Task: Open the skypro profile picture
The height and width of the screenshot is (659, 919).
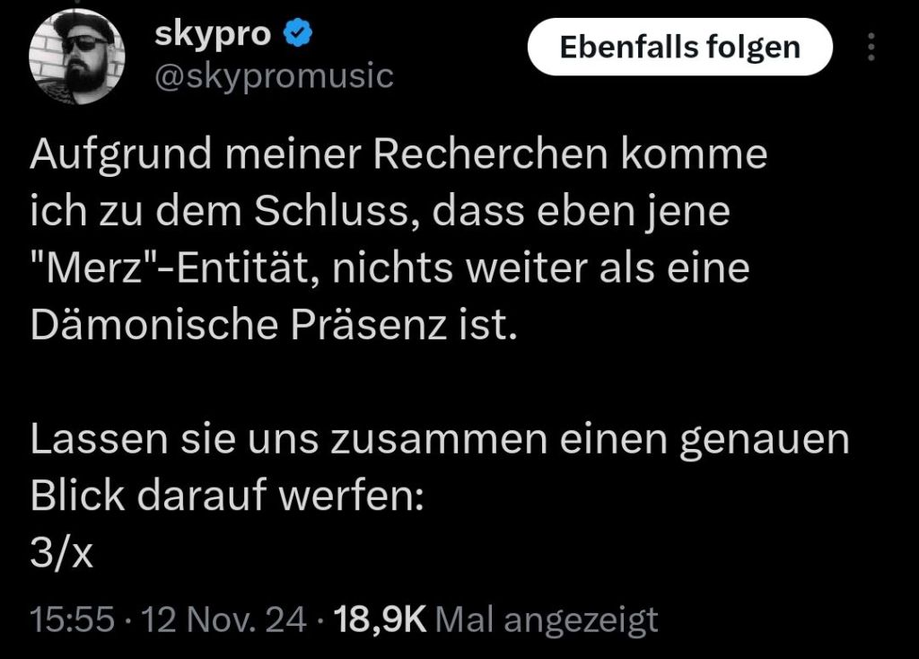Action: coord(76,58)
